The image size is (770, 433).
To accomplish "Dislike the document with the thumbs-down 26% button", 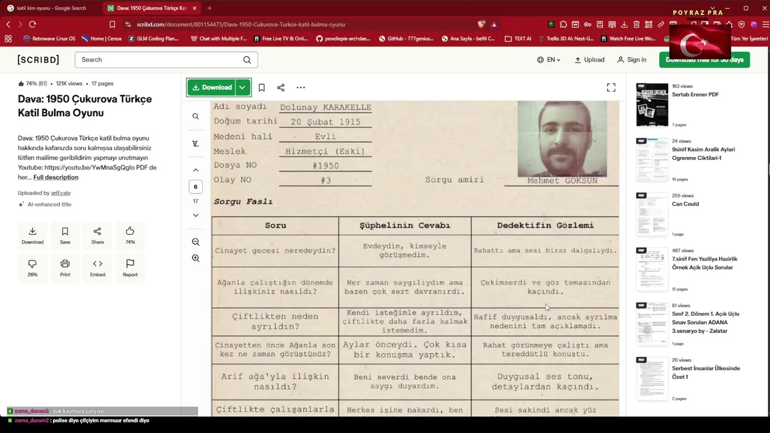I will (x=32, y=268).
